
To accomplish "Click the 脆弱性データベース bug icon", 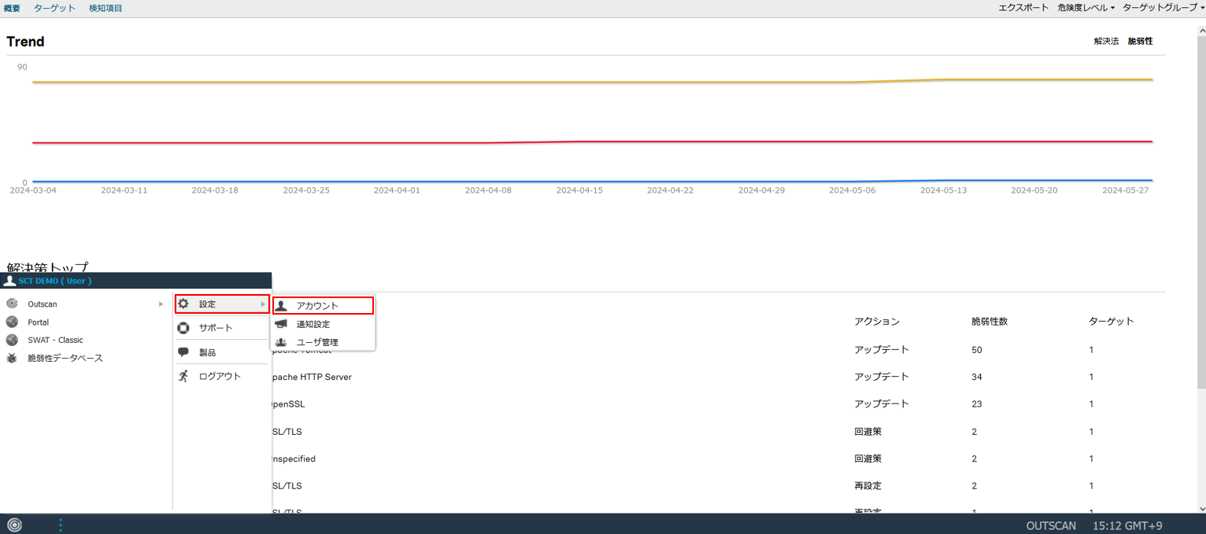I will tap(12, 358).
